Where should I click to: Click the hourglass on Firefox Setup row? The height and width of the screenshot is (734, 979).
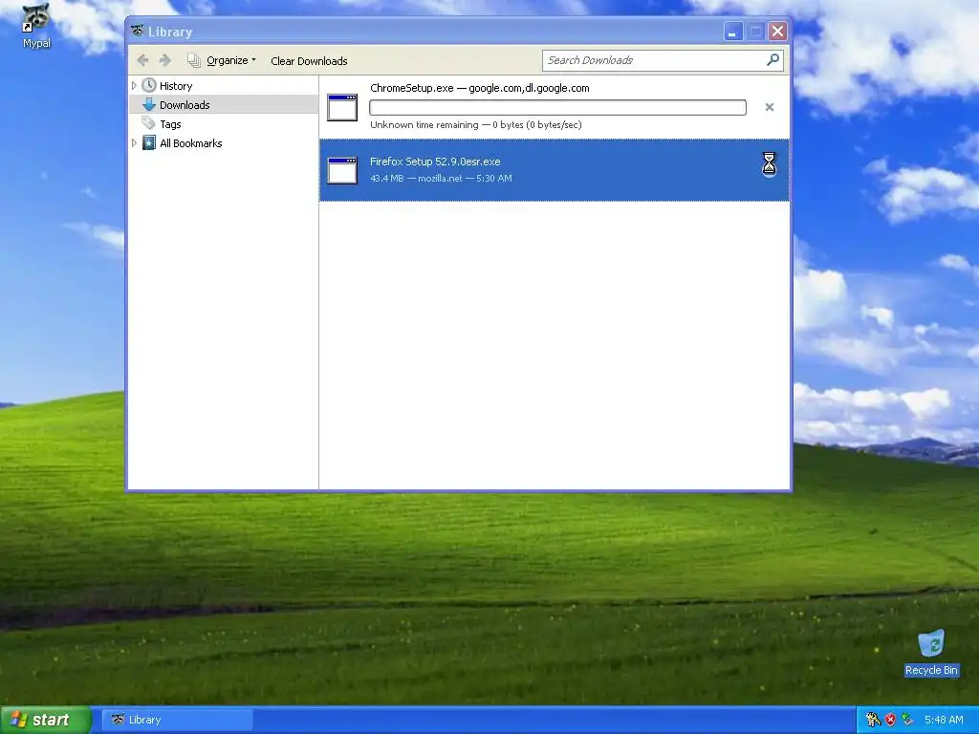pyautogui.click(x=770, y=164)
